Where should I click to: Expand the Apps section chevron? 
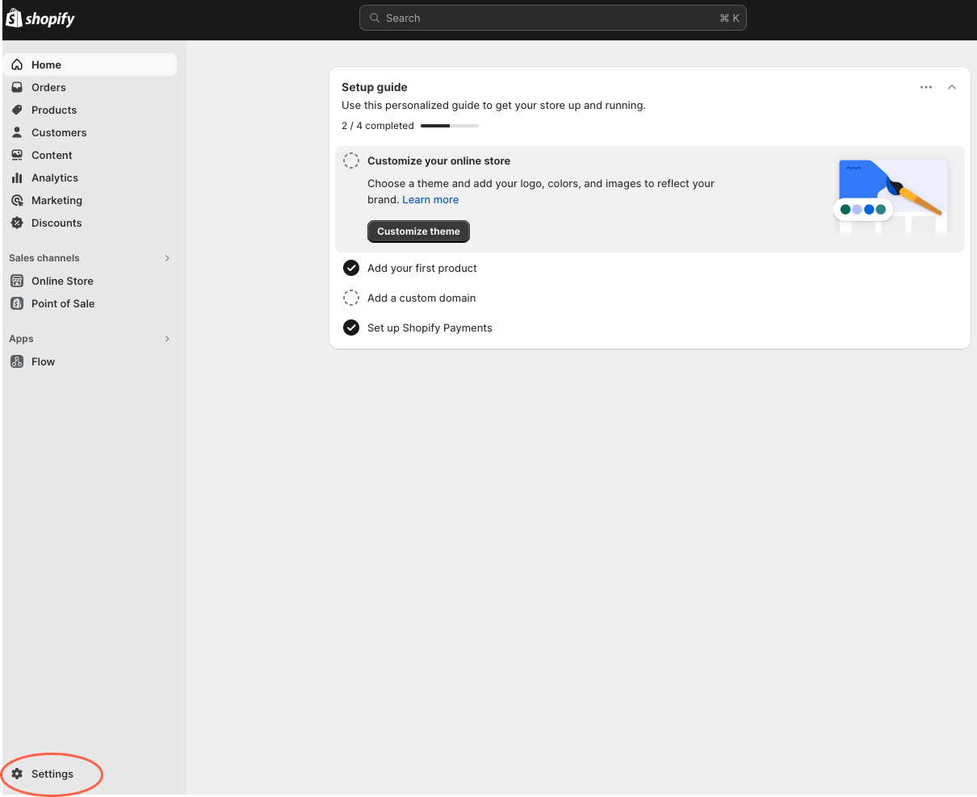167,338
